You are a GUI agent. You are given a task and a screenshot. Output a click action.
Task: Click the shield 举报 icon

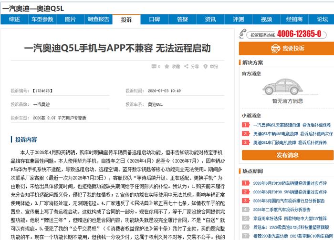pos(205,67)
